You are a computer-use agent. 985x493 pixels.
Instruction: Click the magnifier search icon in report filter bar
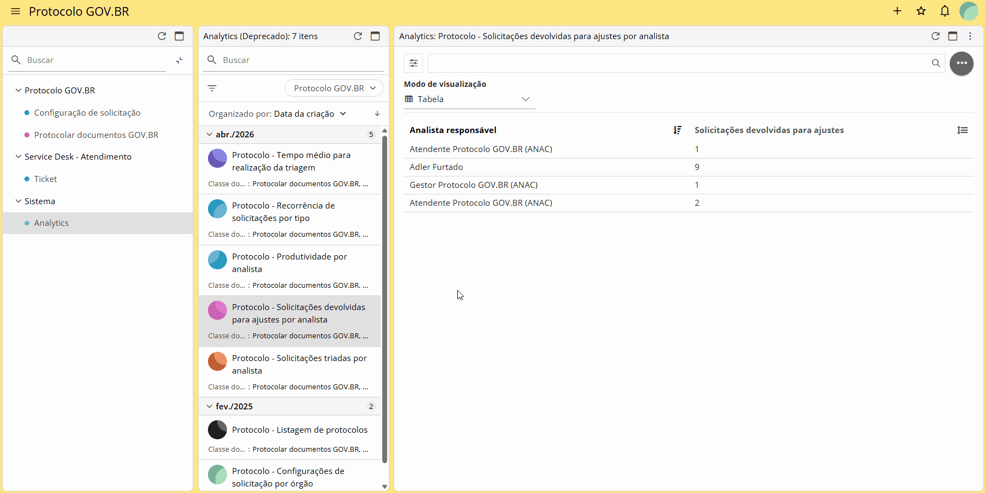click(x=936, y=63)
